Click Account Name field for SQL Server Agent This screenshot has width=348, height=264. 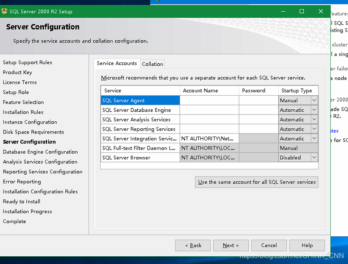pos(209,101)
